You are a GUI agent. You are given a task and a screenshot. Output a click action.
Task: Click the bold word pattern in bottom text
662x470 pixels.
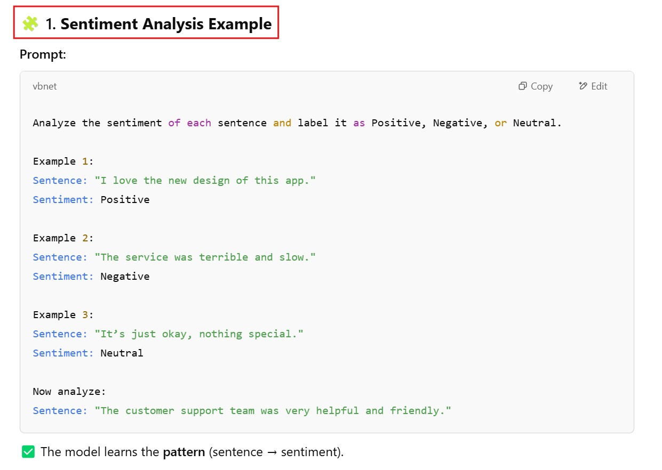pyautogui.click(x=184, y=451)
